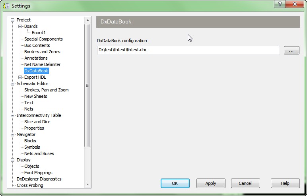Select Blocks under Navigator

click(x=30, y=141)
